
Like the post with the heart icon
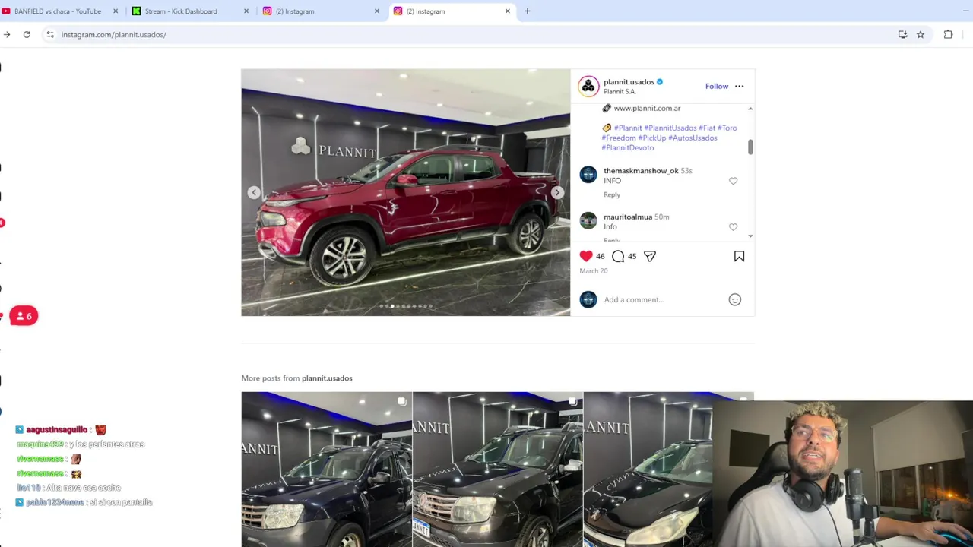[x=586, y=256]
